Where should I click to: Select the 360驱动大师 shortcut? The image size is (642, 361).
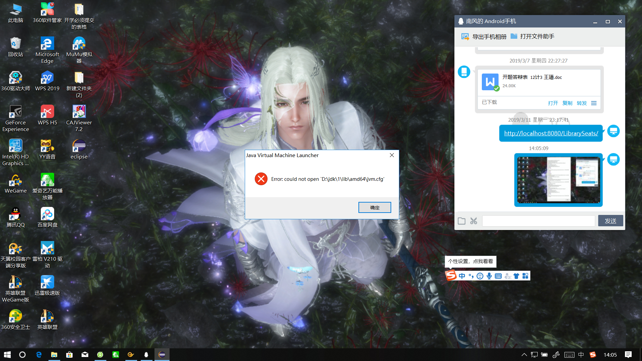pyautogui.click(x=16, y=82)
